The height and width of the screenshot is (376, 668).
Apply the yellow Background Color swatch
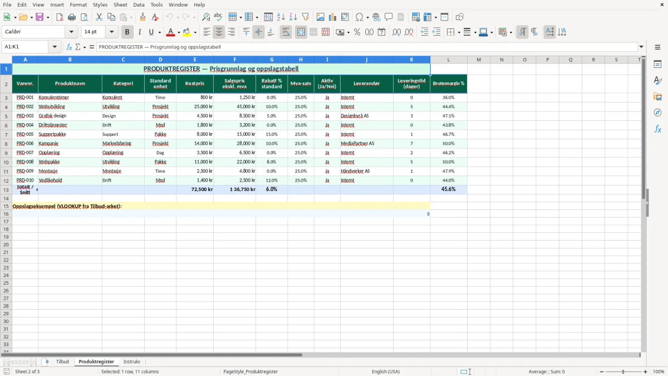pyautogui.click(x=187, y=32)
